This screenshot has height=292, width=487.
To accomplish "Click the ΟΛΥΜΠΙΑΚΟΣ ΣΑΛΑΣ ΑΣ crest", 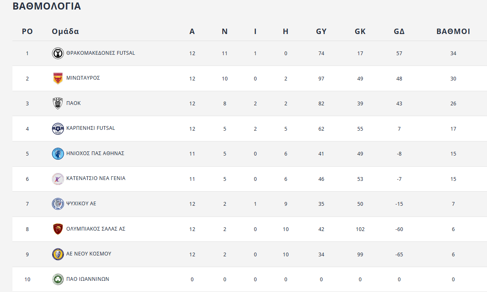I will [x=58, y=229].
